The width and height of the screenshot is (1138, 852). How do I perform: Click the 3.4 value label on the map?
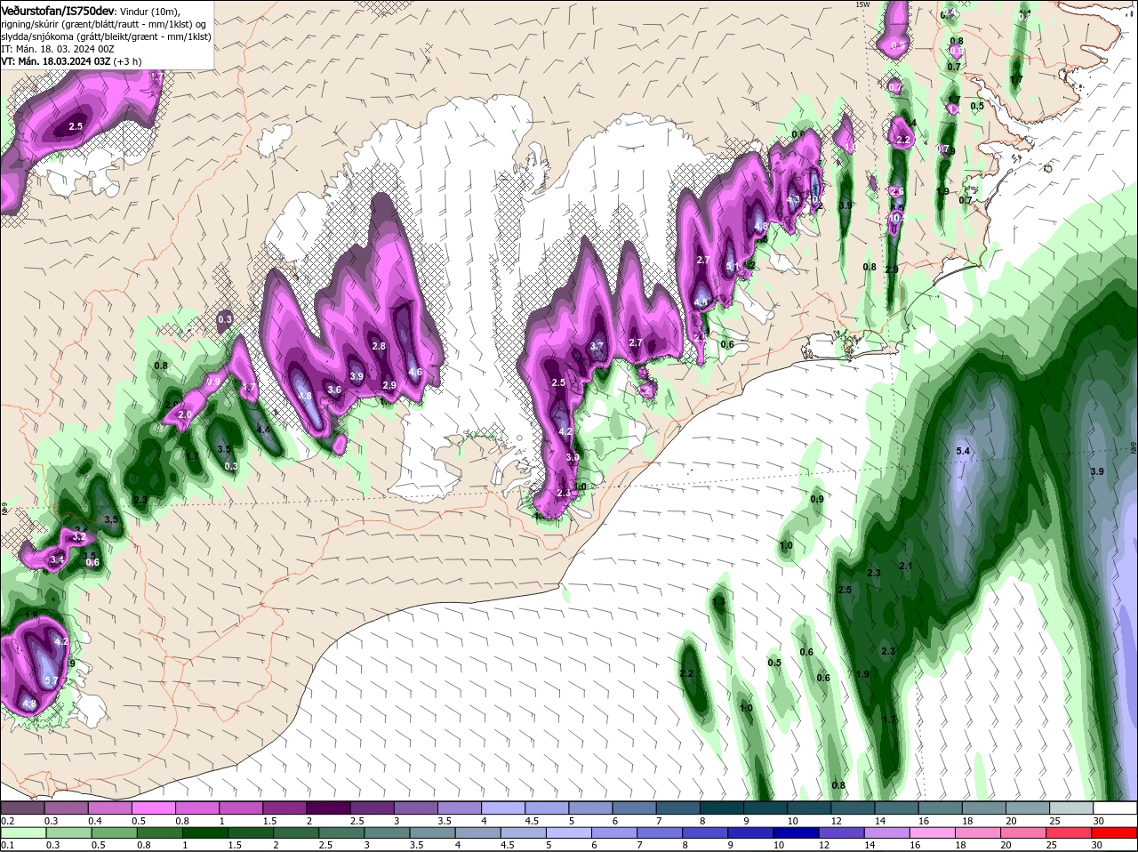(57, 559)
